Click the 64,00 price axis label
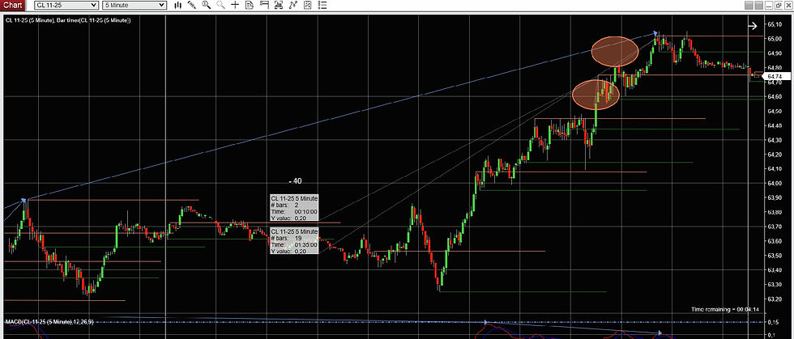794x339 pixels. 775,183
